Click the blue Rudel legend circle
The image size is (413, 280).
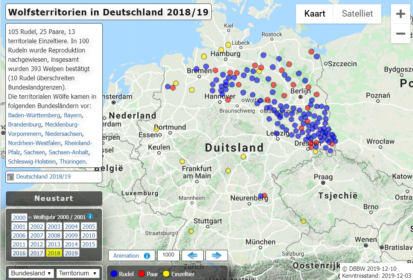114,273
